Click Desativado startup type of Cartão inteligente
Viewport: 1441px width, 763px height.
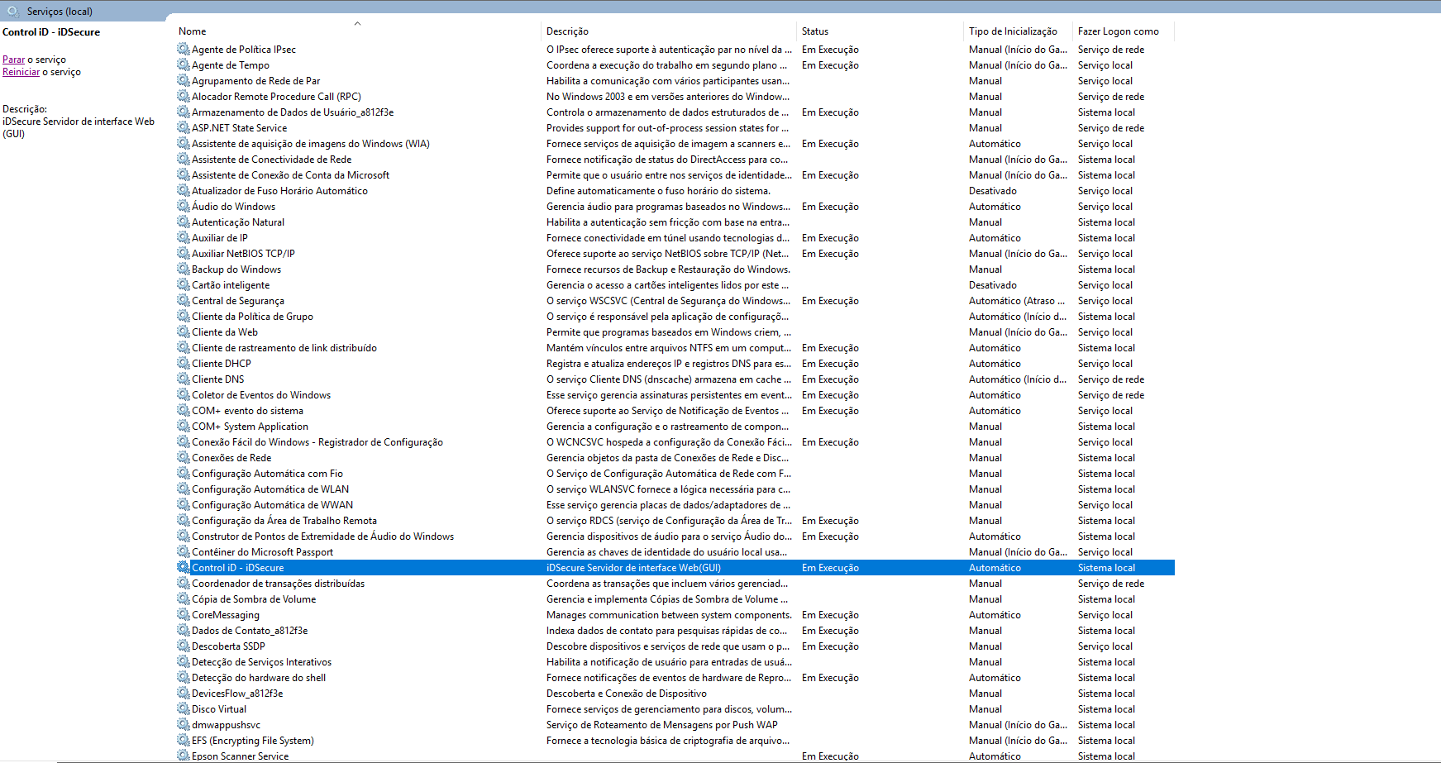(992, 285)
